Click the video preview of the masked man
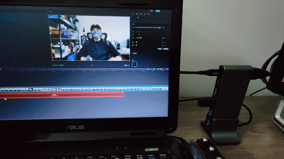 click(x=89, y=38)
